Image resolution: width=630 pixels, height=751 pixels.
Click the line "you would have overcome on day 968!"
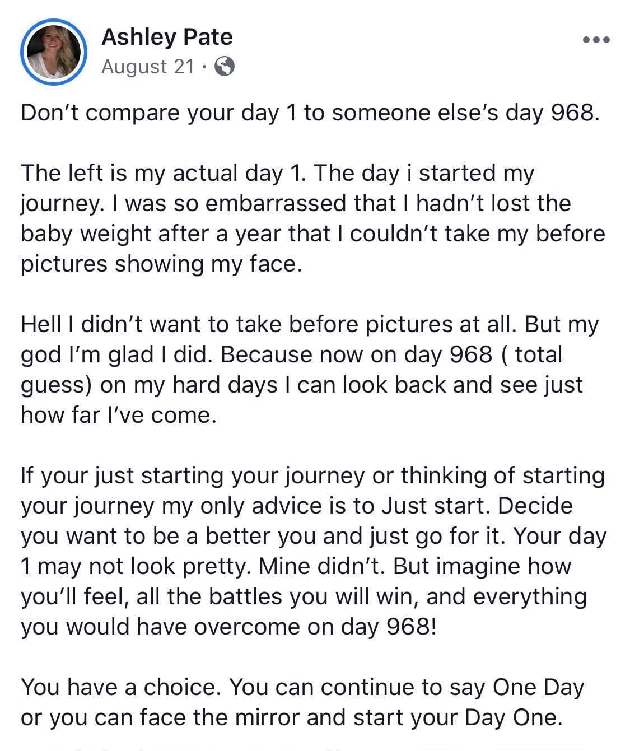coord(228,627)
